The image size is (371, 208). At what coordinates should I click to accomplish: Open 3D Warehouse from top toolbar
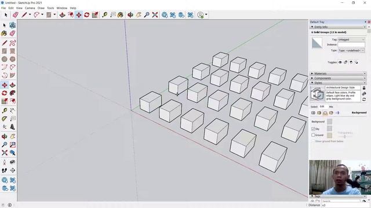tap(165, 15)
